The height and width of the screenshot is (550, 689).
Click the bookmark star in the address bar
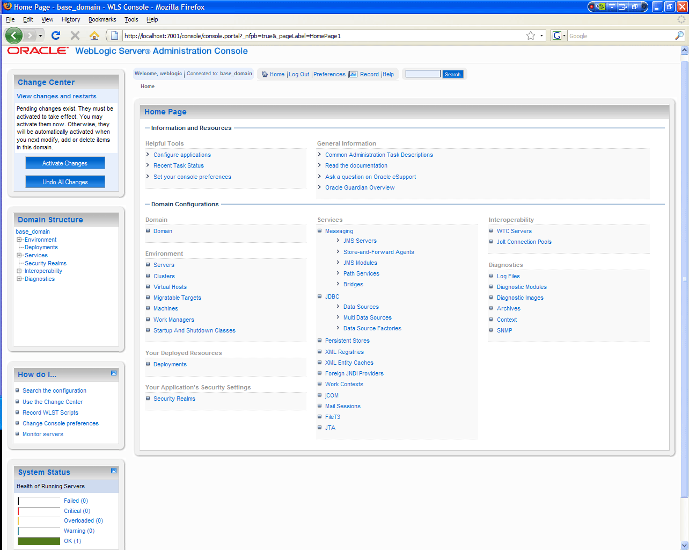pos(530,35)
